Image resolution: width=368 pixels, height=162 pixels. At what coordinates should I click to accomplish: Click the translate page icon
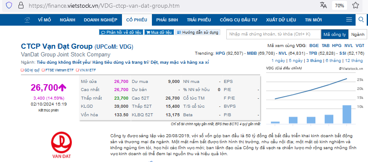(323, 6)
